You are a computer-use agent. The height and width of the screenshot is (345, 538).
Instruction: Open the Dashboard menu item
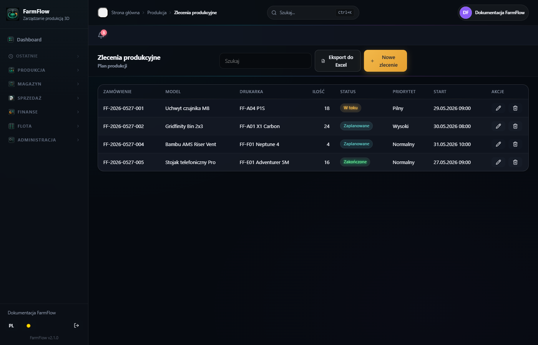(44, 39)
